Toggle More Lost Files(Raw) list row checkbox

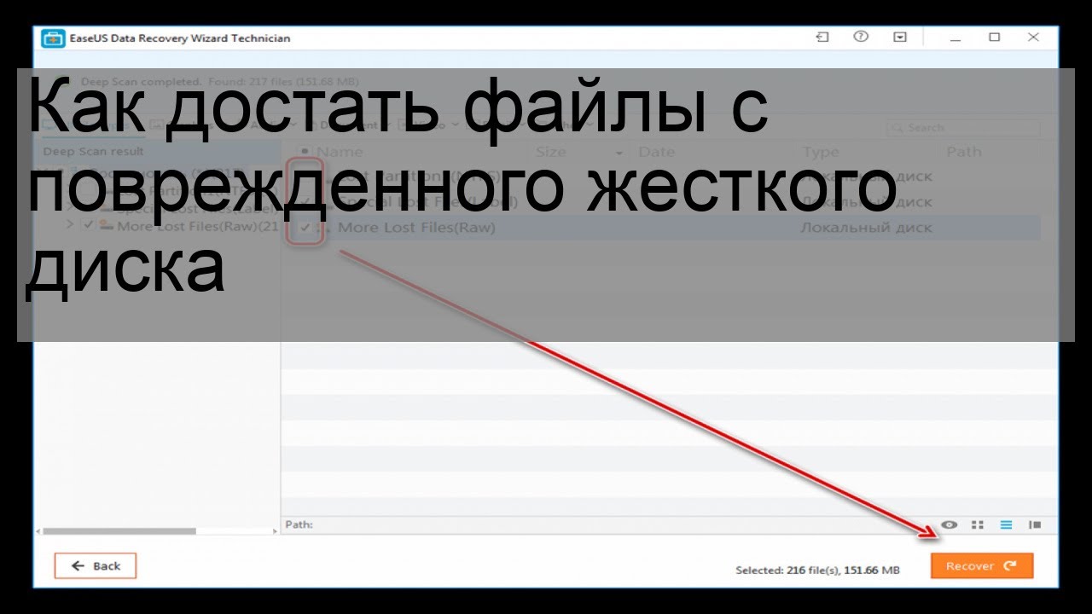pyautogui.click(x=305, y=228)
